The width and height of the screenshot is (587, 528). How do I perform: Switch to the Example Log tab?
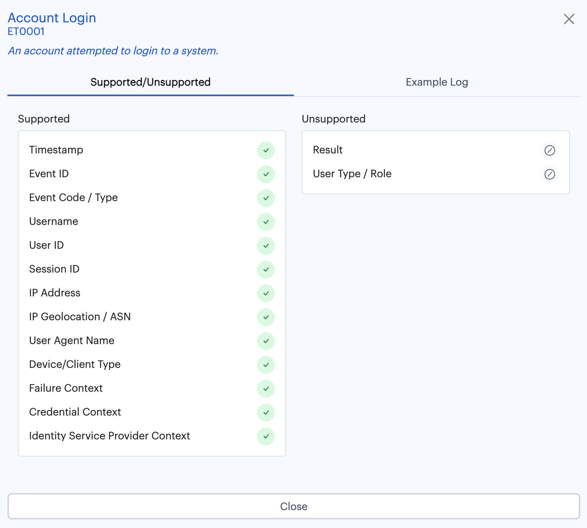[x=437, y=82]
